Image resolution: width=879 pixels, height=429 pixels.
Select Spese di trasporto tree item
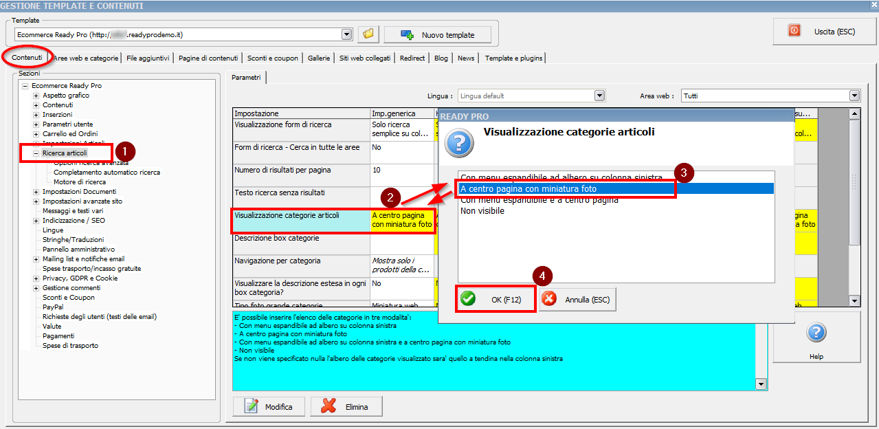[x=70, y=346]
